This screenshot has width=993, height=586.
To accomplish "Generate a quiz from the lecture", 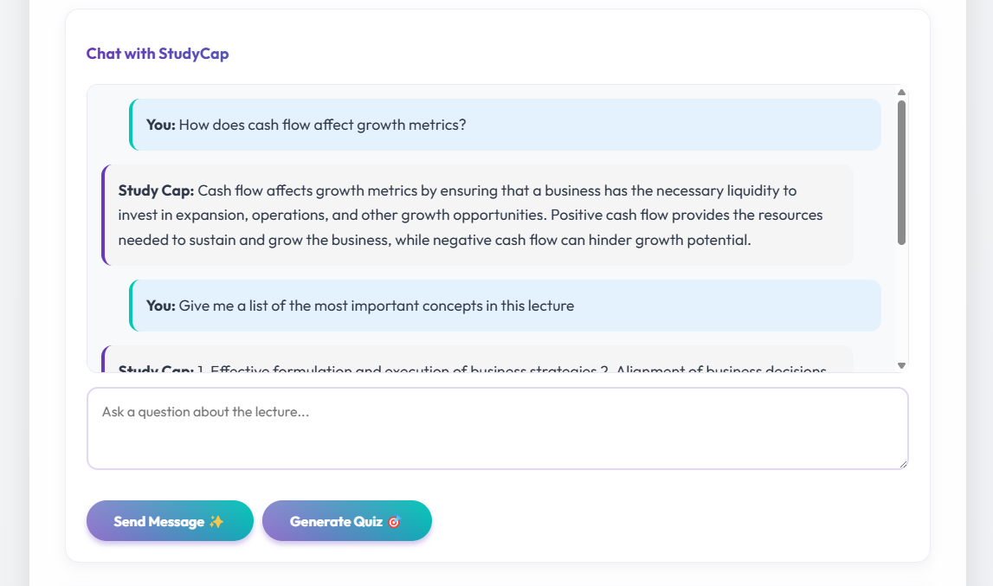I will 346,520.
